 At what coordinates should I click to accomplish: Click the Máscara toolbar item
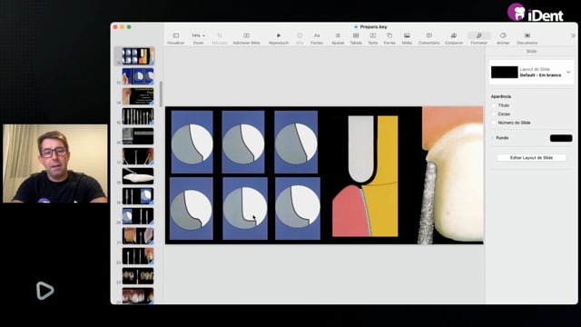click(220, 38)
